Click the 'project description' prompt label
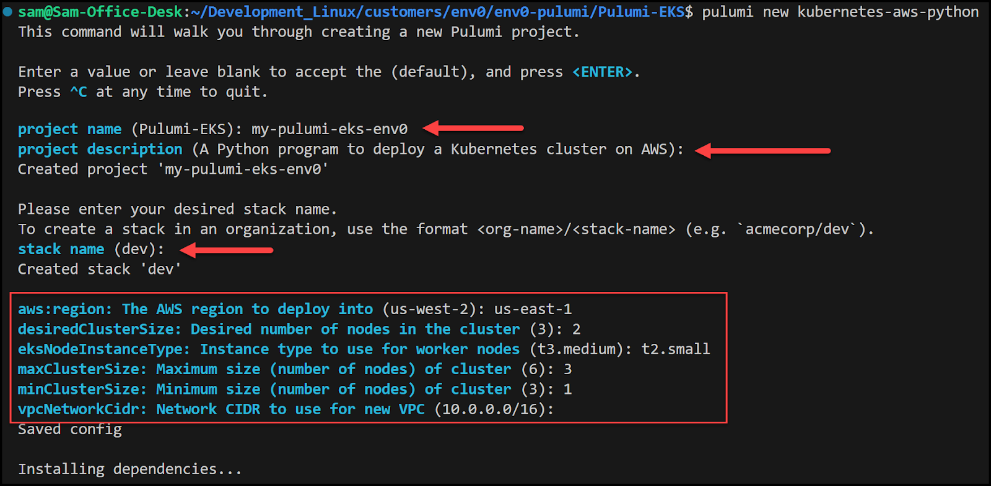This screenshot has height=486, width=991. [100, 150]
